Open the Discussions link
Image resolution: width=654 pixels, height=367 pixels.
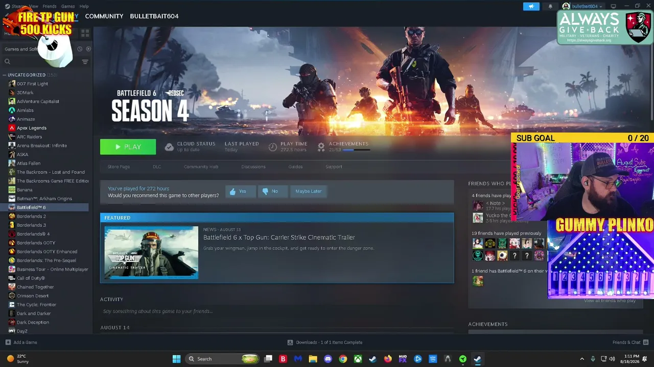click(x=253, y=167)
